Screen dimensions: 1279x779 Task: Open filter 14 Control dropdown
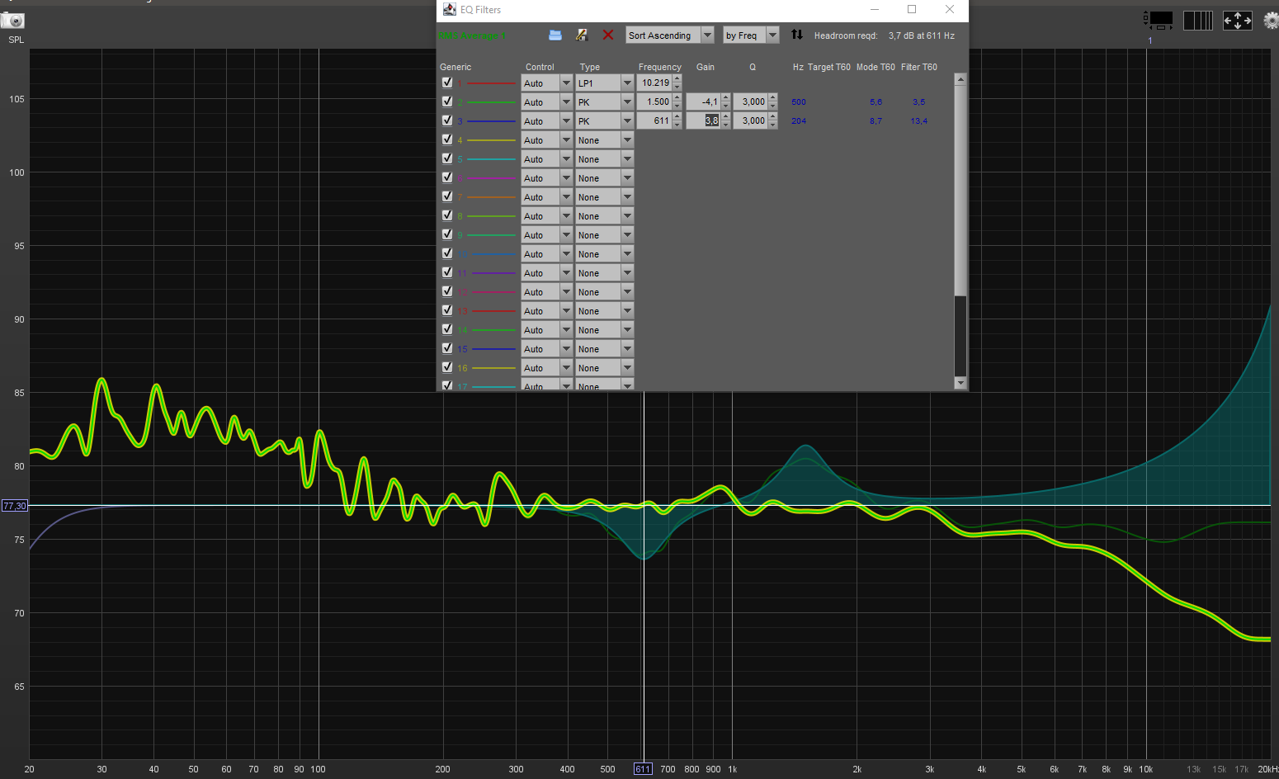click(546, 329)
